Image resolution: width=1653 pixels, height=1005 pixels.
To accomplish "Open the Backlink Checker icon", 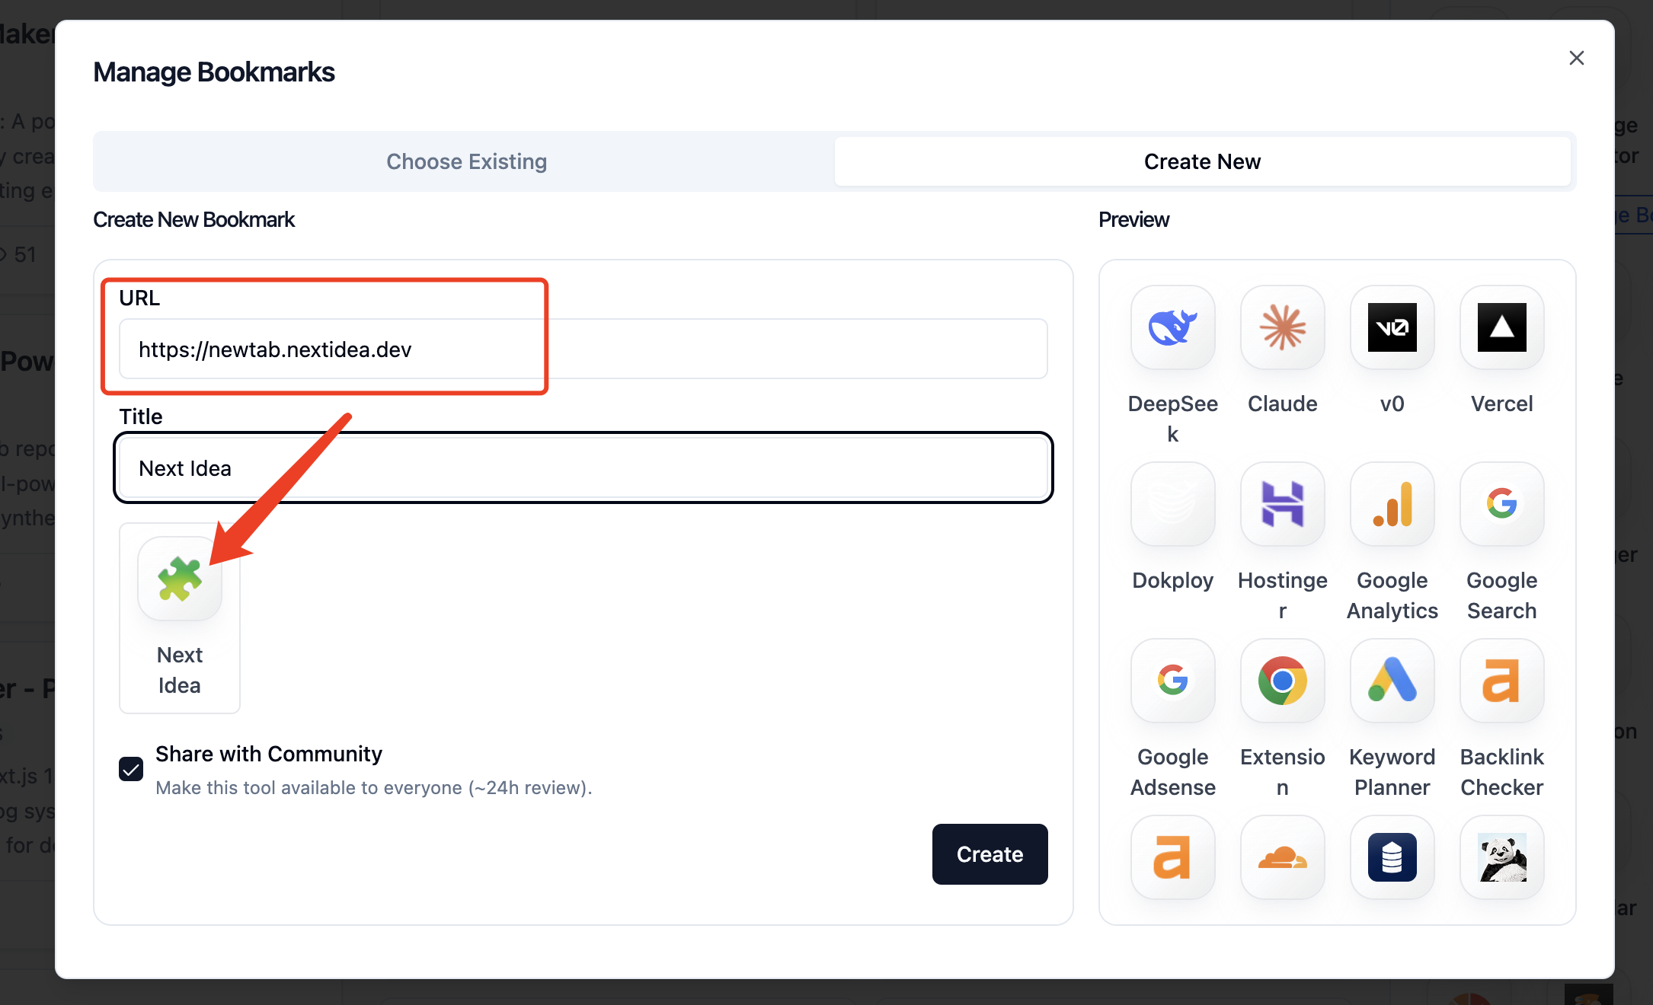I will pos(1501,681).
